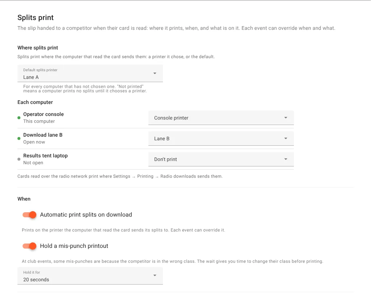Click the club events mis-punch explanation text
The height and width of the screenshot is (298, 371).
pyautogui.click(x=172, y=261)
